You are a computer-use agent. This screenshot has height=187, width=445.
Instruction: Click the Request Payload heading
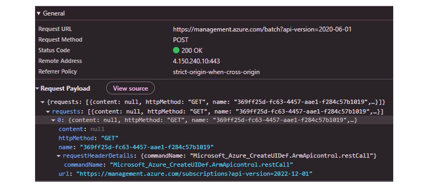(65, 89)
